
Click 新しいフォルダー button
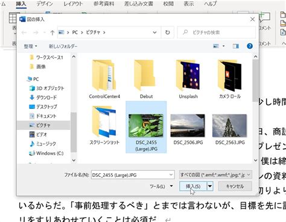[x=63, y=46]
